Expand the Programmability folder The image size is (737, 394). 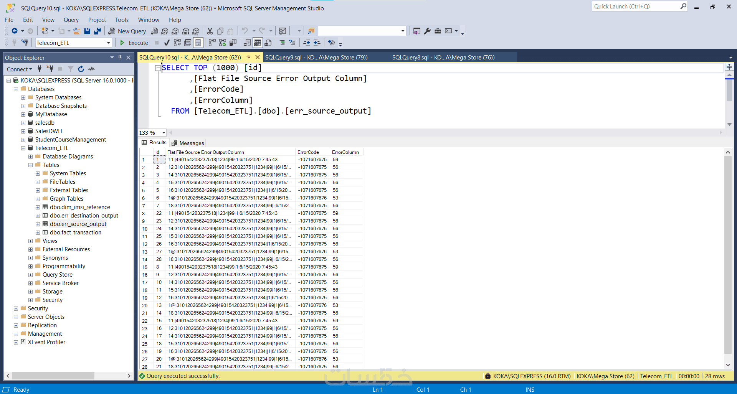click(30, 266)
